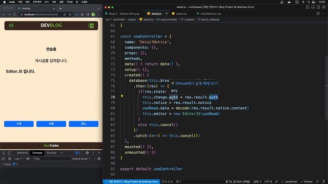Viewport: 328px width, 184px height.
Task: Click controller in the breadcrumb path
Action: [x=119, y=19]
